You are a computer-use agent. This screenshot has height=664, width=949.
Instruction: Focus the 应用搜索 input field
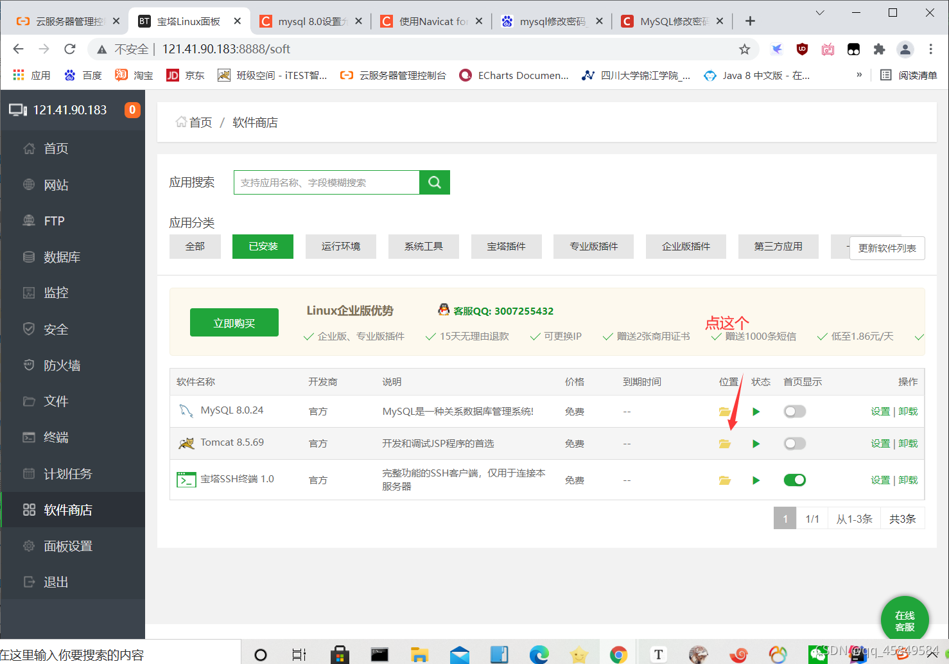(327, 182)
